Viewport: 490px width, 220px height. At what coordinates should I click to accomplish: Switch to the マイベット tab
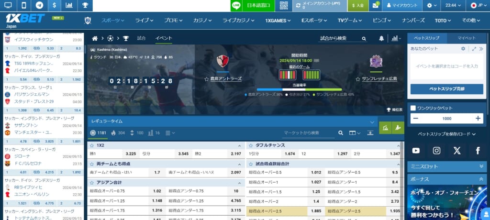coord(467,38)
